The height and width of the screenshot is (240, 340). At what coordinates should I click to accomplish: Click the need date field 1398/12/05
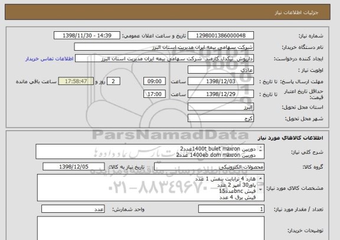click(x=74, y=166)
